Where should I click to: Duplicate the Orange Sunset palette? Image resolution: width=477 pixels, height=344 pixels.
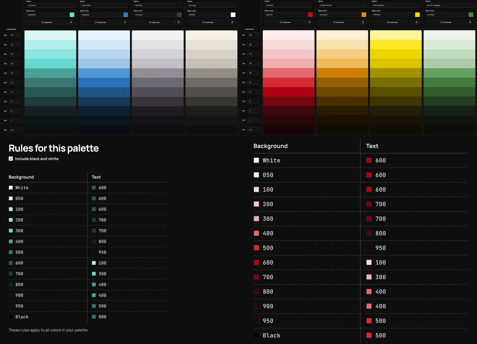pyautogui.click(x=338, y=22)
